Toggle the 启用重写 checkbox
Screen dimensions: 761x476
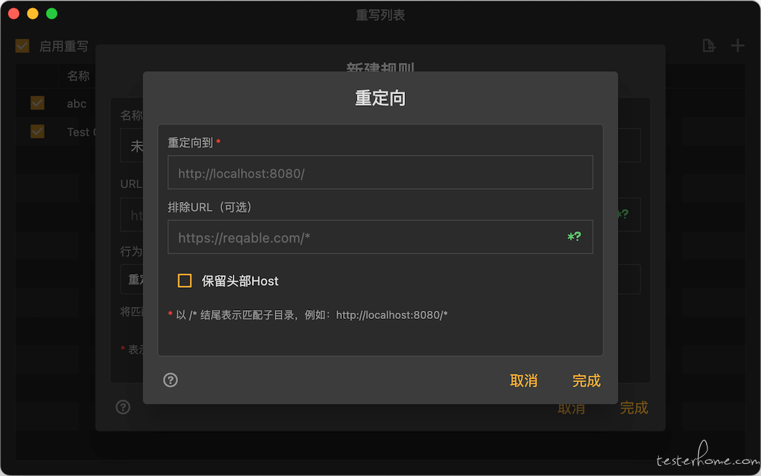click(x=22, y=45)
